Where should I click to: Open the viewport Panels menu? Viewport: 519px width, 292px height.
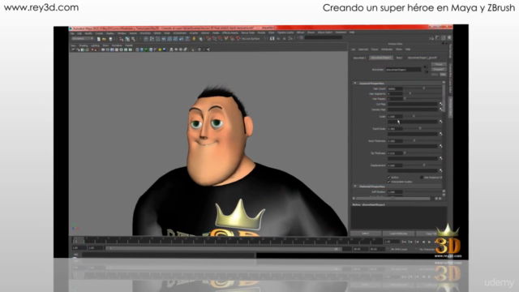(x=129, y=45)
